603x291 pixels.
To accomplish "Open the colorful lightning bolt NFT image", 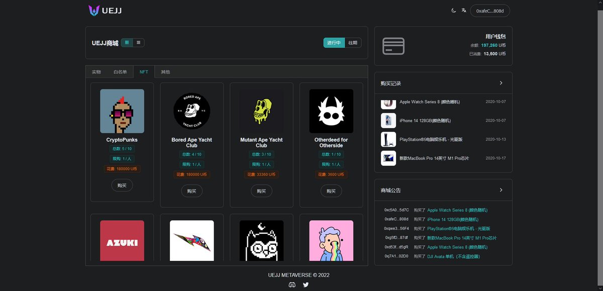I will [191, 241].
